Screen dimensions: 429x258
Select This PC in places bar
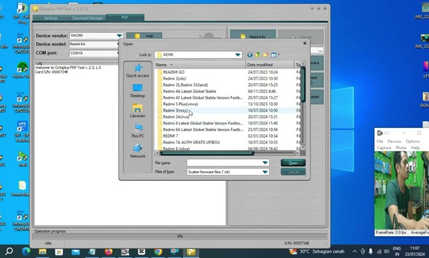pyautogui.click(x=137, y=131)
